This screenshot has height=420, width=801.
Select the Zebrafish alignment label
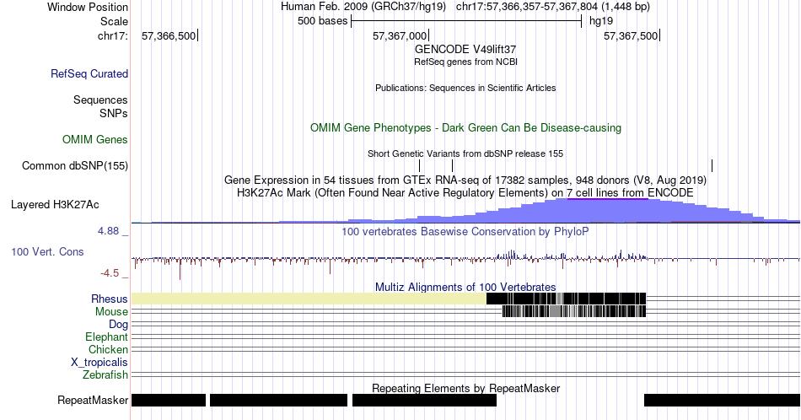pos(105,374)
